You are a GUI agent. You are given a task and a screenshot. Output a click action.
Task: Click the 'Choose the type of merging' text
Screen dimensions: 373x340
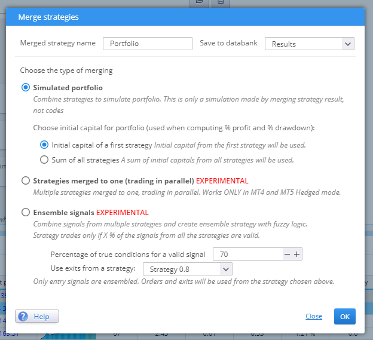pyautogui.click(x=66, y=71)
